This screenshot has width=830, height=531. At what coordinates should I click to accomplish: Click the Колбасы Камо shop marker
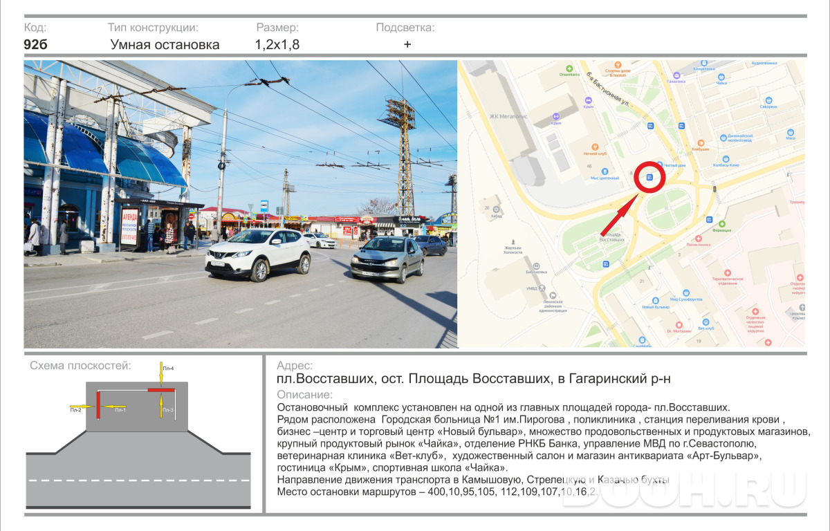click(x=725, y=160)
